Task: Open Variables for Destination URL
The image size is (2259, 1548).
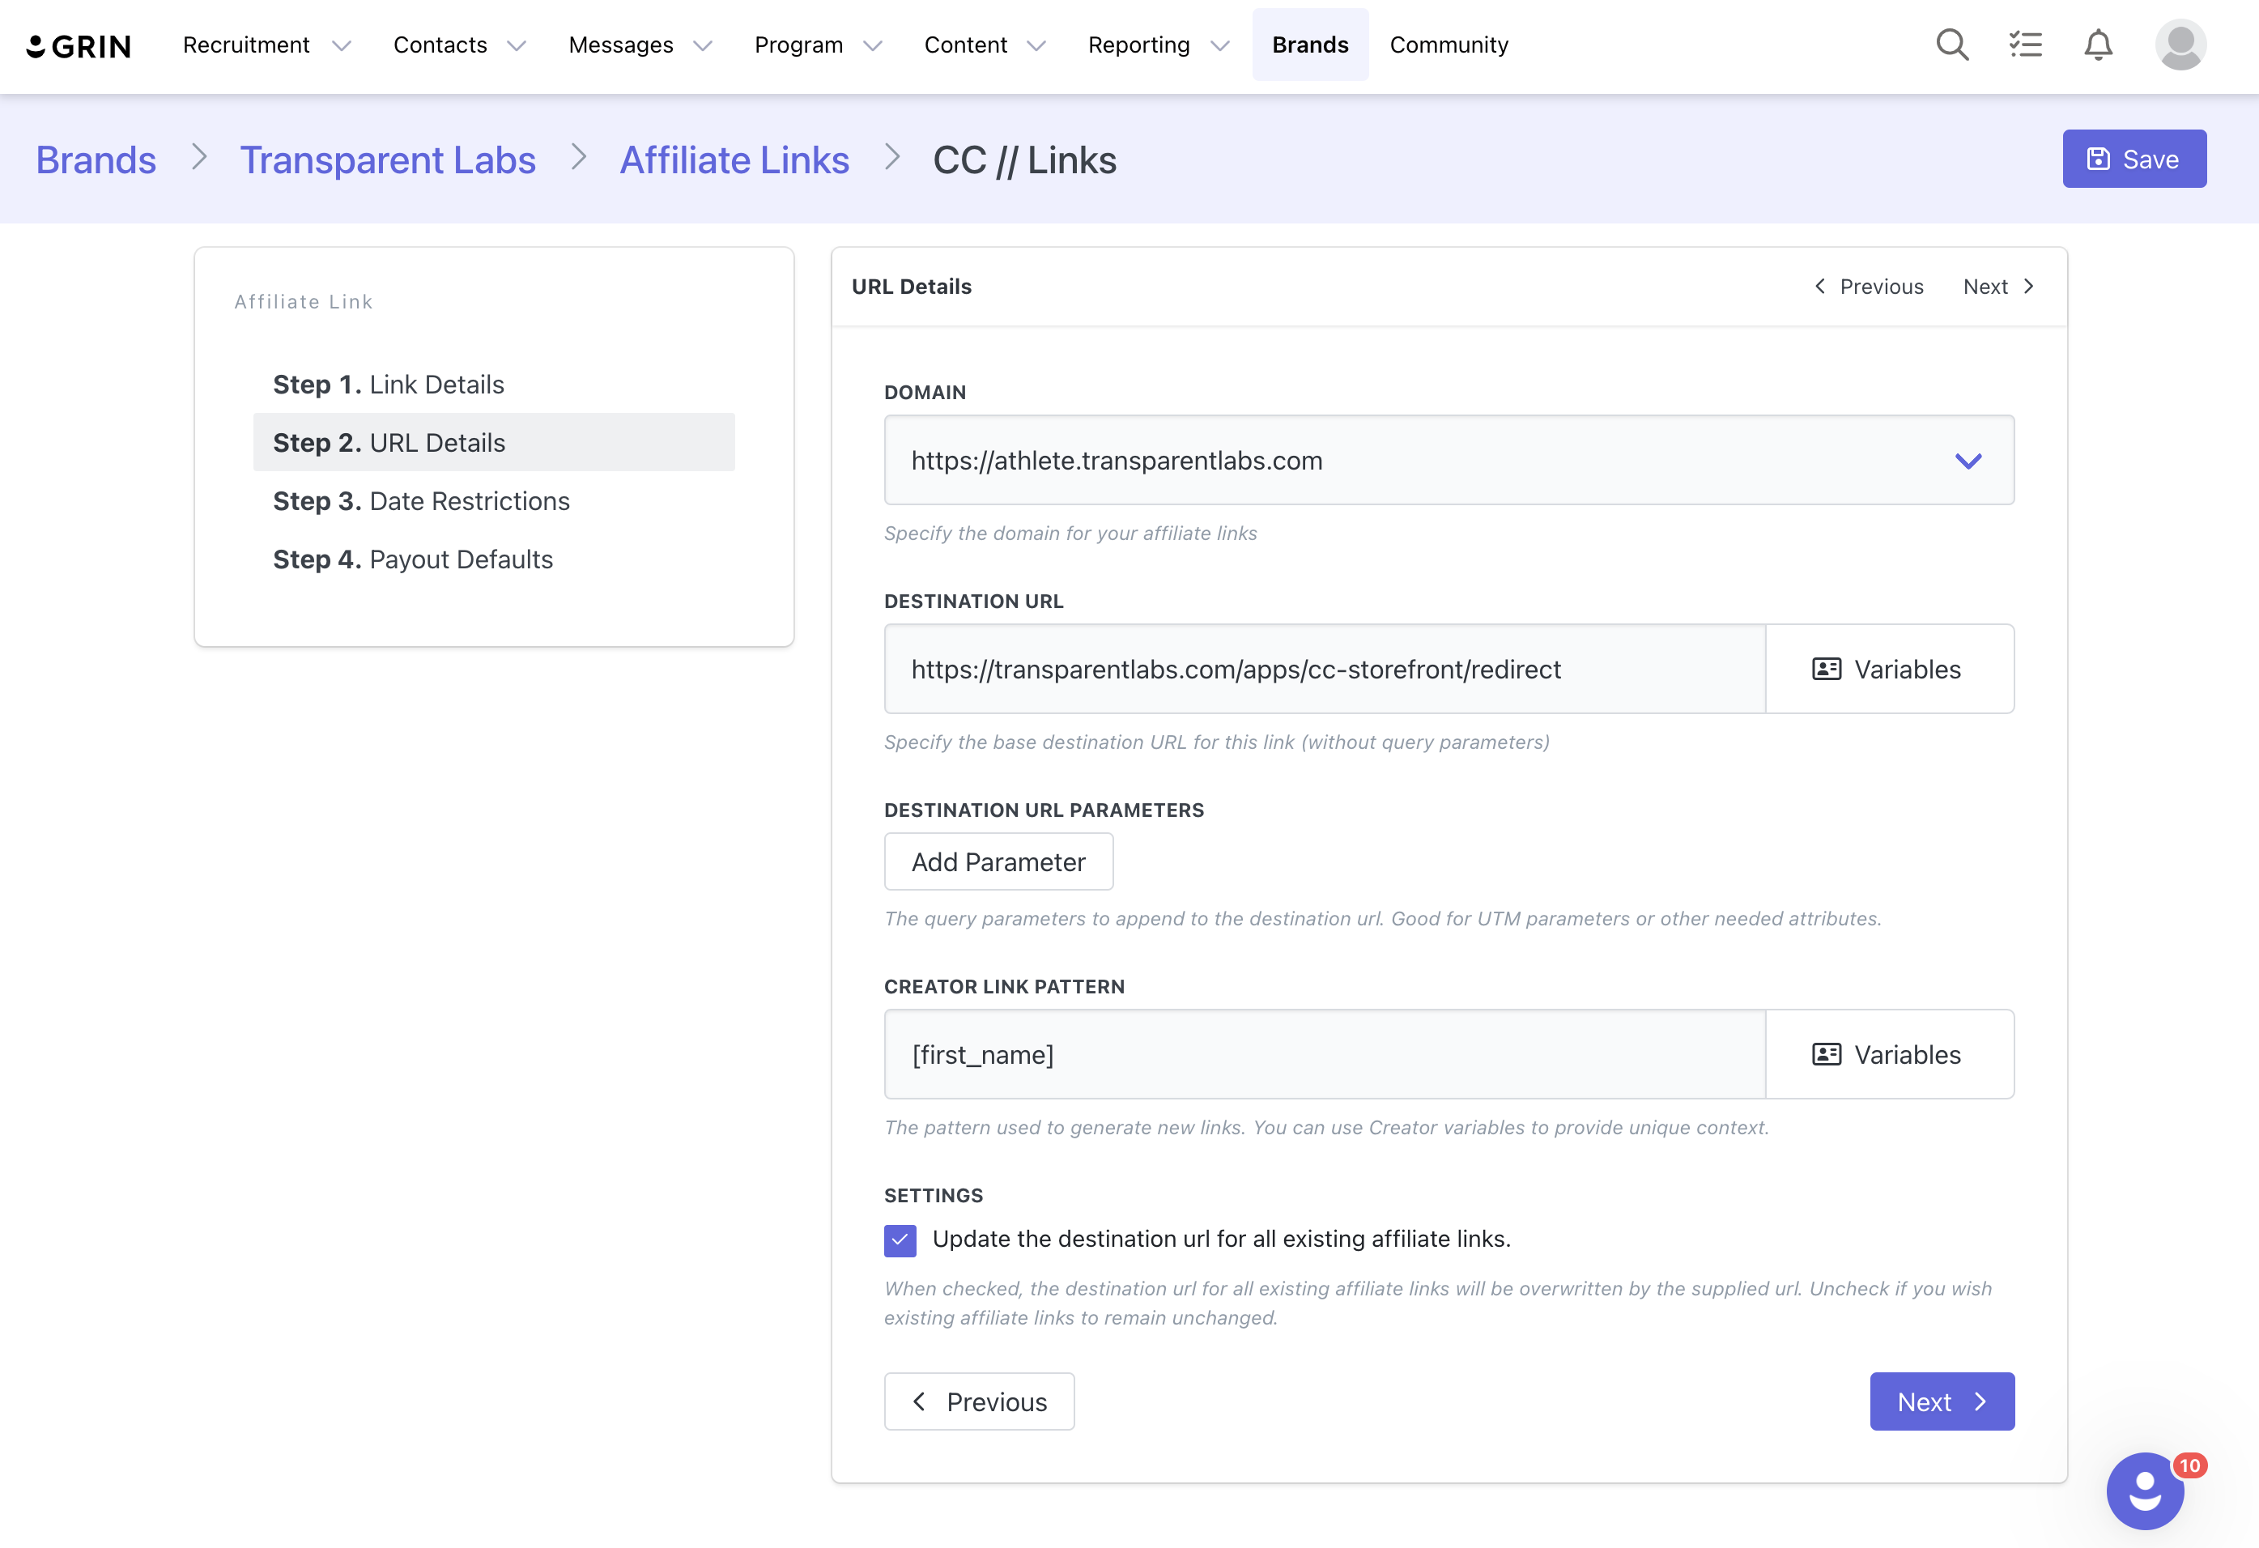Action: coord(1889,669)
